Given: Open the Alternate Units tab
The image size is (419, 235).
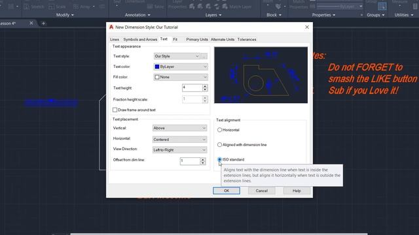Looking at the screenshot, I should point(223,39).
